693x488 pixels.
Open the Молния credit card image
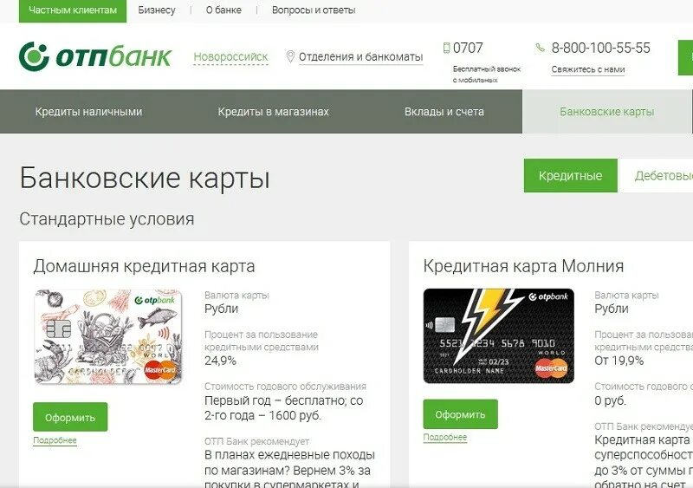(499, 335)
